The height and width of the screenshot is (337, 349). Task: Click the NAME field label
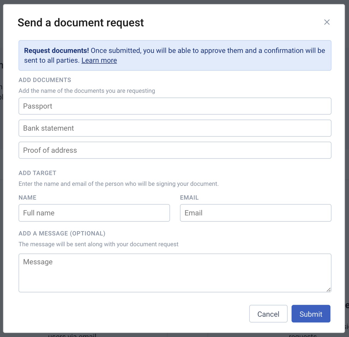pyautogui.click(x=27, y=198)
